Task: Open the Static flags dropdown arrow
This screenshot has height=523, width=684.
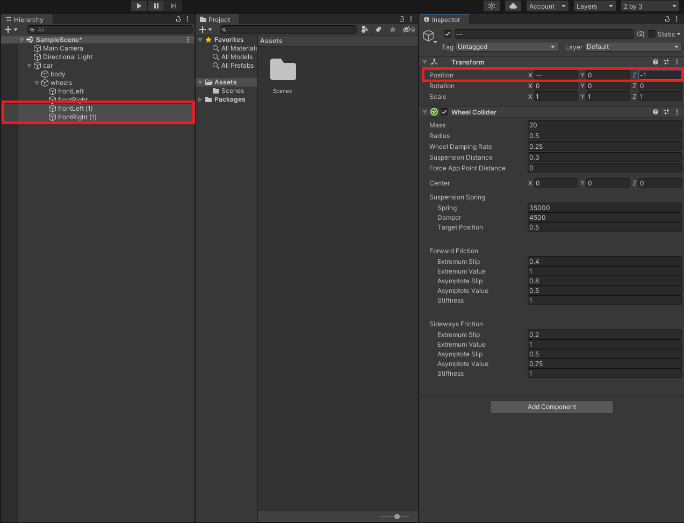Action: [679, 34]
